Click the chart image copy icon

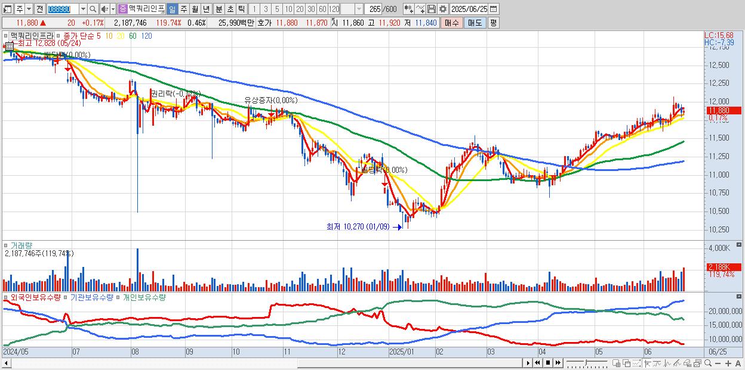(698, 363)
